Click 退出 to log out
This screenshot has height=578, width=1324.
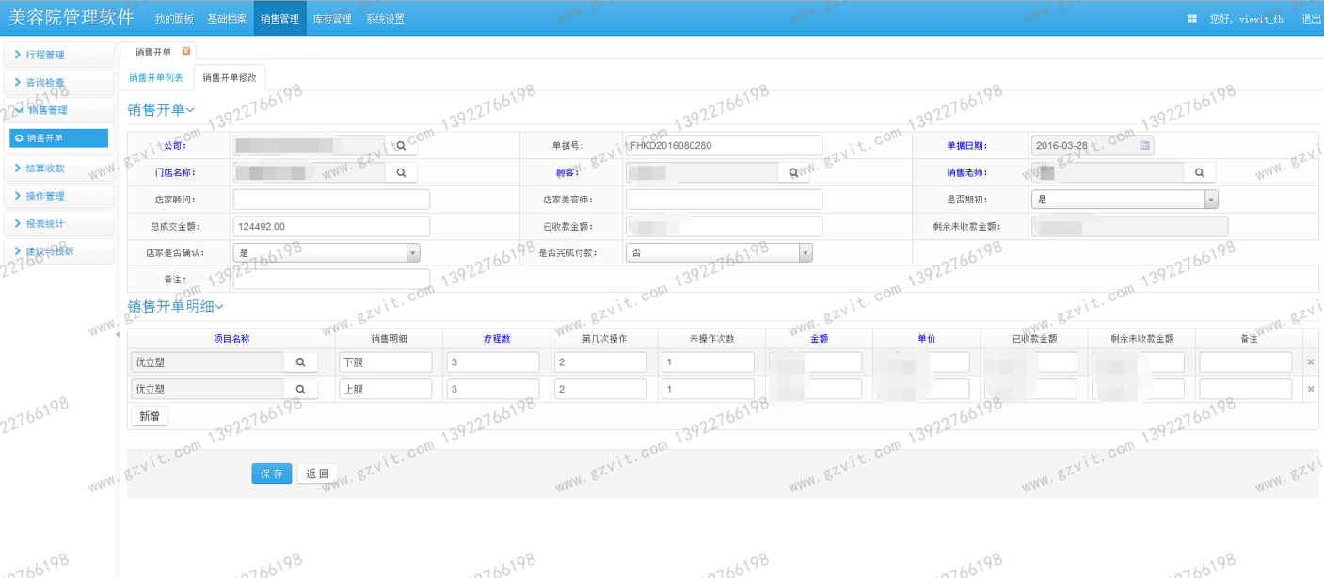1311,19
